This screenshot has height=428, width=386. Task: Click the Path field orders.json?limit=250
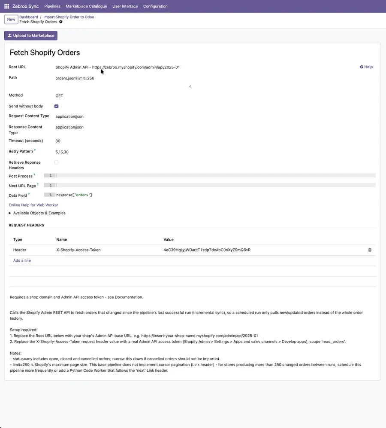pos(123,82)
